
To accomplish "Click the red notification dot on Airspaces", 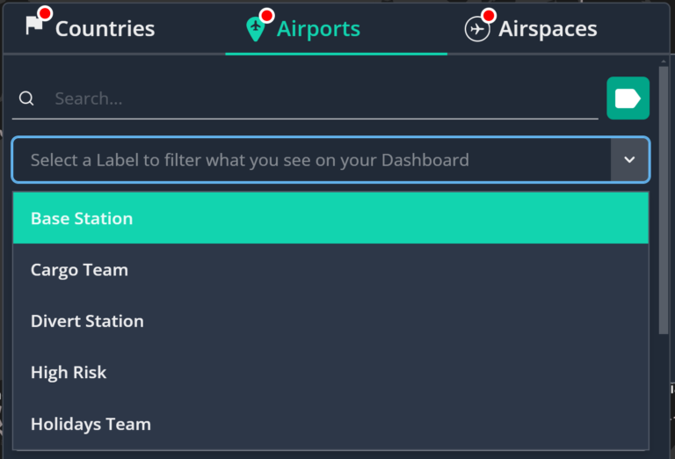I will 489,16.
